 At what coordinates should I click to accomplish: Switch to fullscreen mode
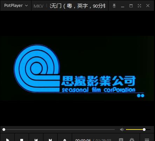pyautogui.click(x=139, y=6)
